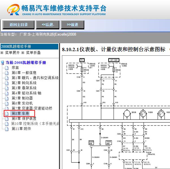Click the 8.10.2.1 diagram title heading
The width and height of the screenshot is (170, 169).
point(114,49)
